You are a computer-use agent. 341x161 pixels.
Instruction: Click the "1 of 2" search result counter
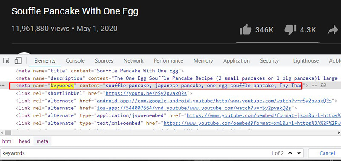coord(277,153)
